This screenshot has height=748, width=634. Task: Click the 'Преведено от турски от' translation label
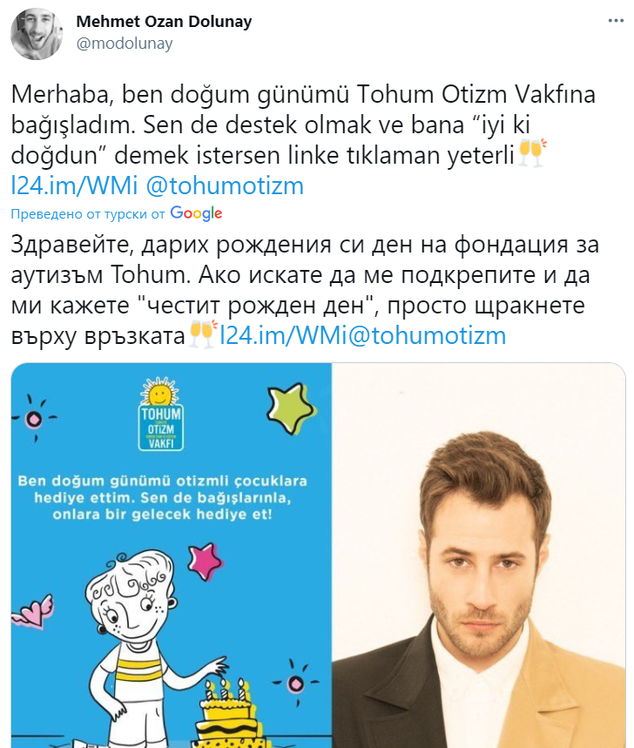88,214
